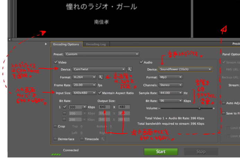Toggle Maintain Aspect Ratio checkbox
This screenshot has height=166, width=240.
coord(100,93)
